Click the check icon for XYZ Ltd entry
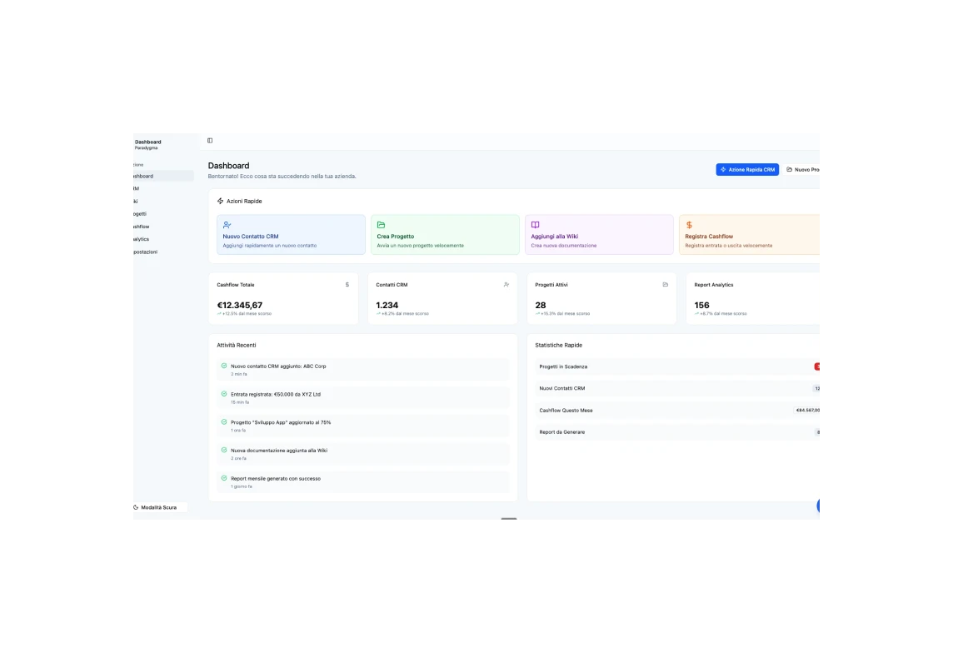 (x=223, y=394)
